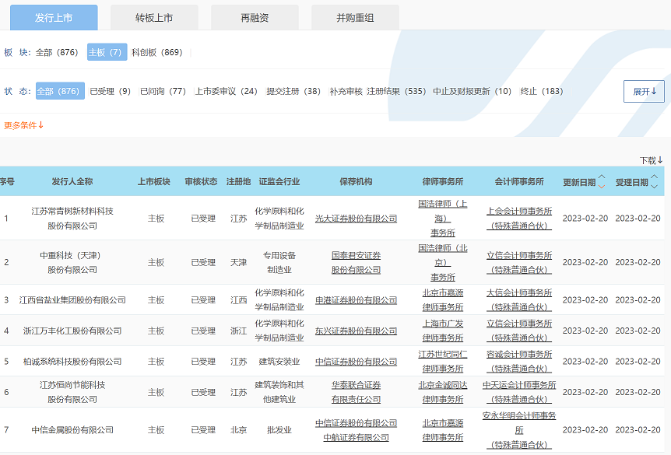Image resolution: width=671 pixels, height=455 pixels.
Task: Filter board by 全部 (876)
Action: click(x=57, y=52)
